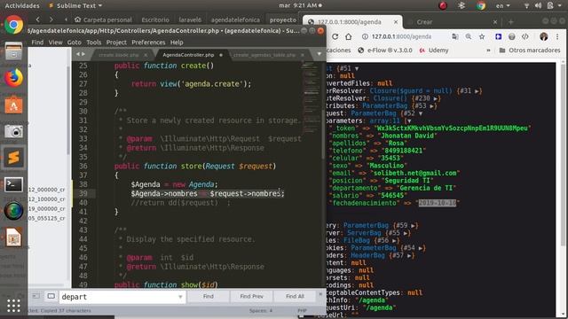
Task: Open the Sublime Text app menu in top bar
Action: coord(75,5)
